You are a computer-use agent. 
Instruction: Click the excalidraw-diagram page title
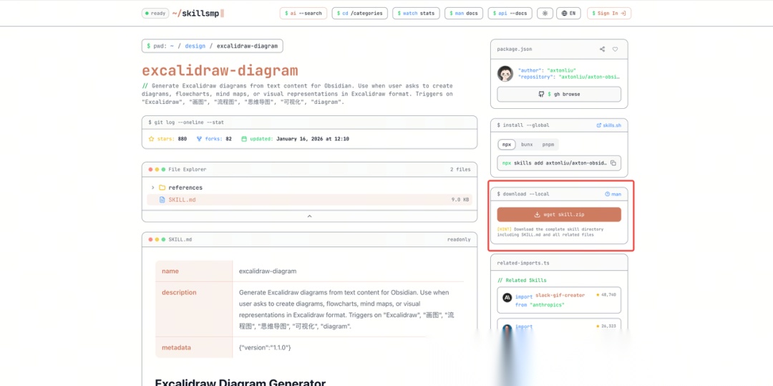pyautogui.click(x=220, y=71)
